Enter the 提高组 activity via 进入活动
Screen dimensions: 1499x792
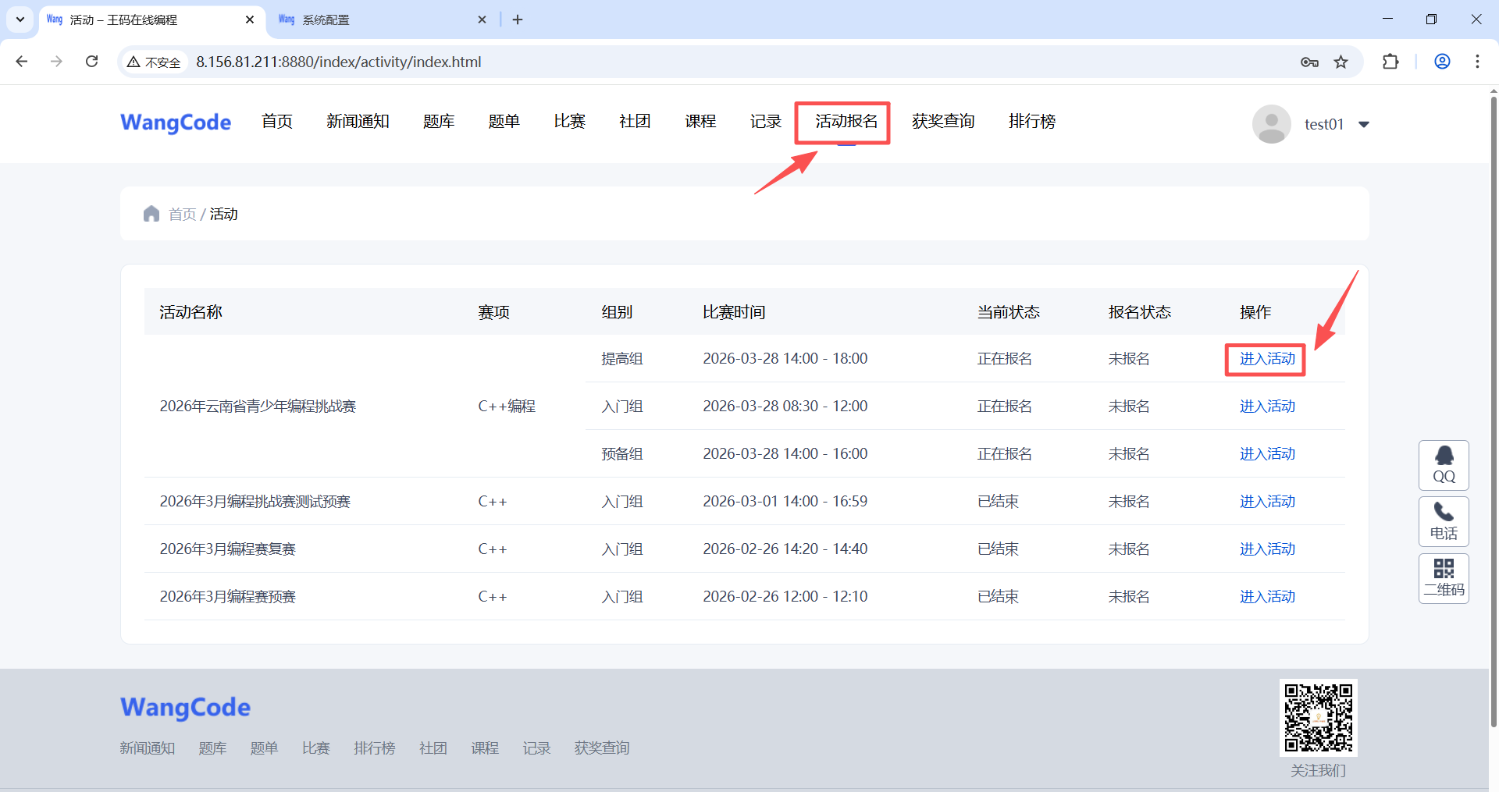(x=1266, y=359)
